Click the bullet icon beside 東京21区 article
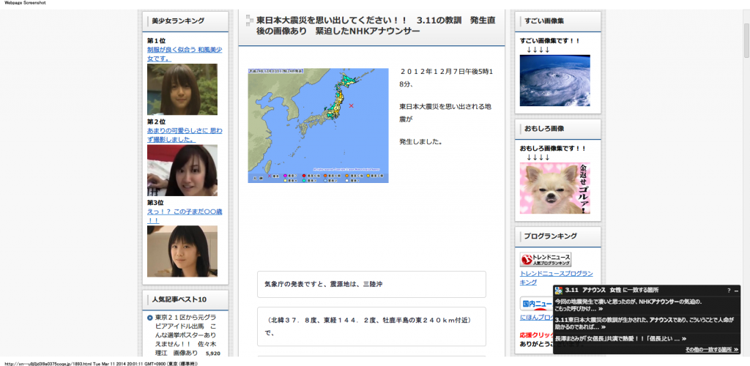 tap(150, 318)
